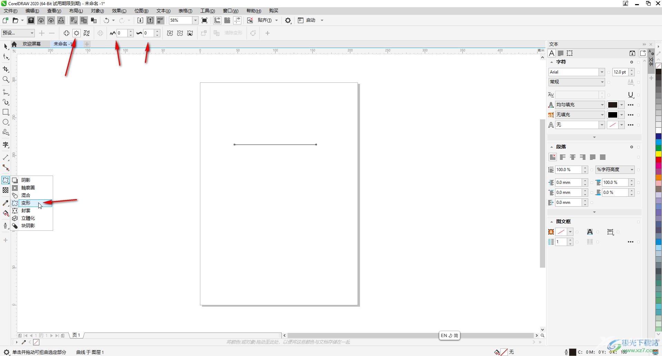Screen dimensions: 662x356
Task: Select the Interactive Fill tool
Action: tap(6, 213)
